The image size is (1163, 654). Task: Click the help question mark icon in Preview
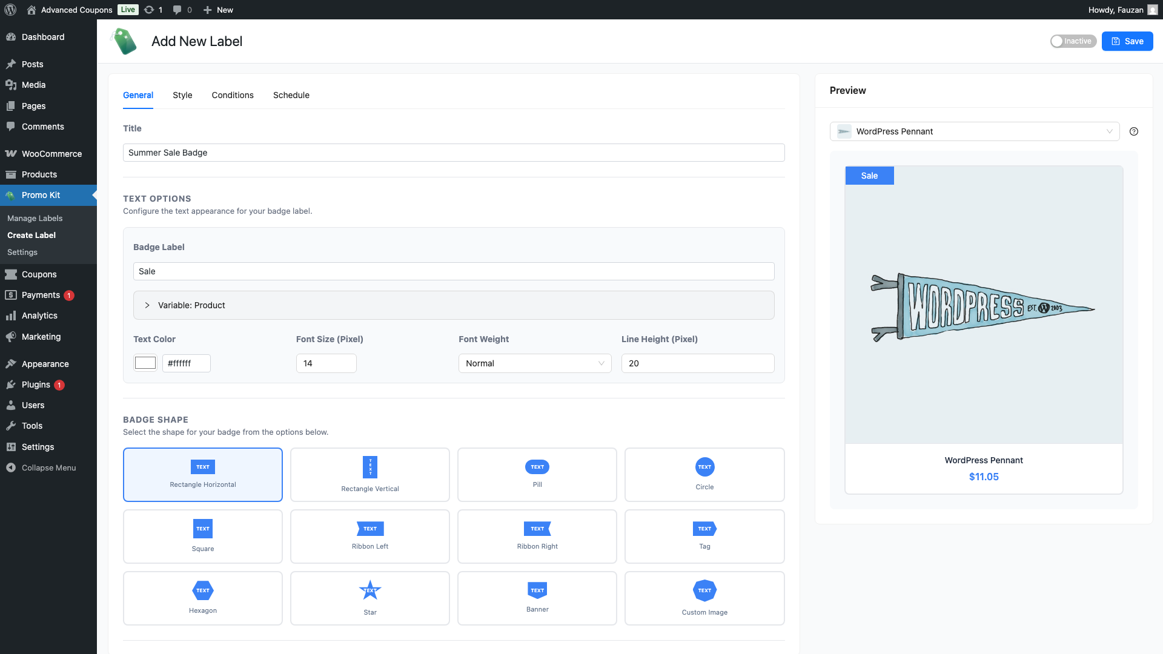coord(1134,131)
